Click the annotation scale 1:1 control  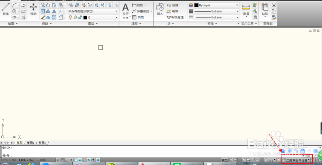point(270,160)
